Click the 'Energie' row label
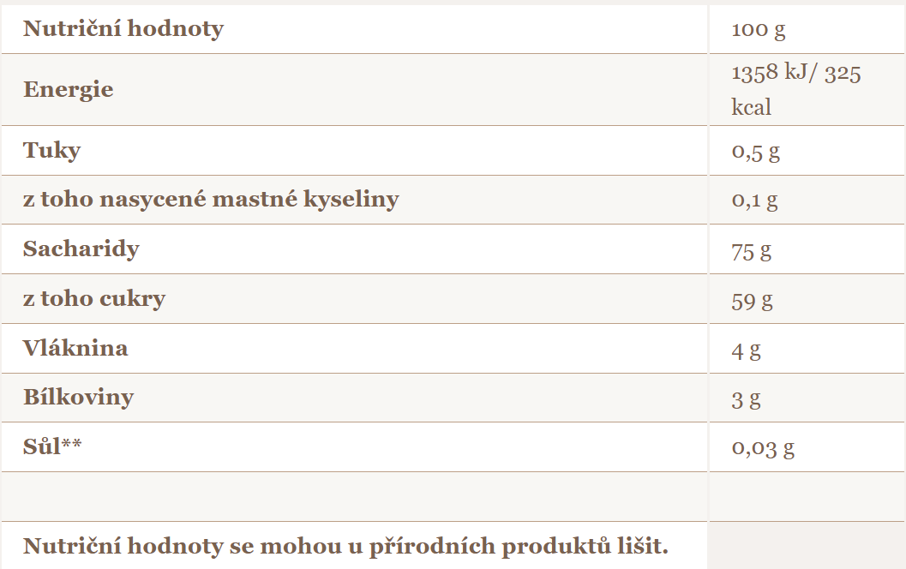The width and height of the screenshot is (906, 569). [68, 89]
